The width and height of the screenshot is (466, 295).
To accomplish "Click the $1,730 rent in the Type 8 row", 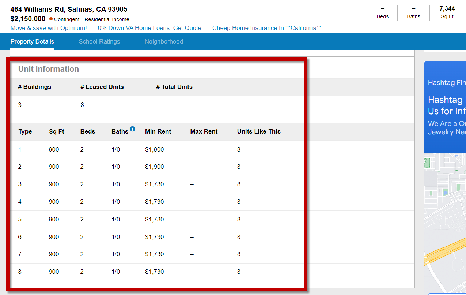I will pyautogui.click(x=155, y=272).
